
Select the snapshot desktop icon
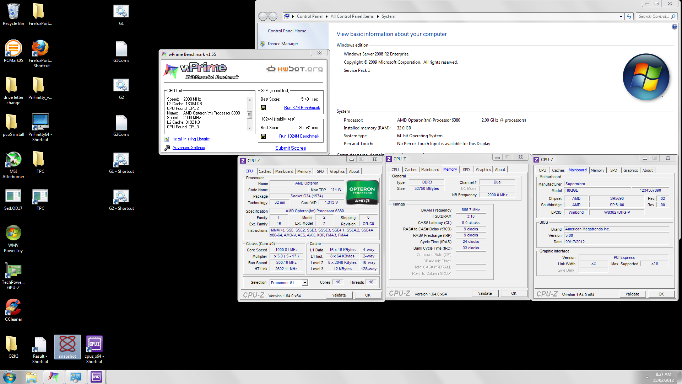point(67,347)
